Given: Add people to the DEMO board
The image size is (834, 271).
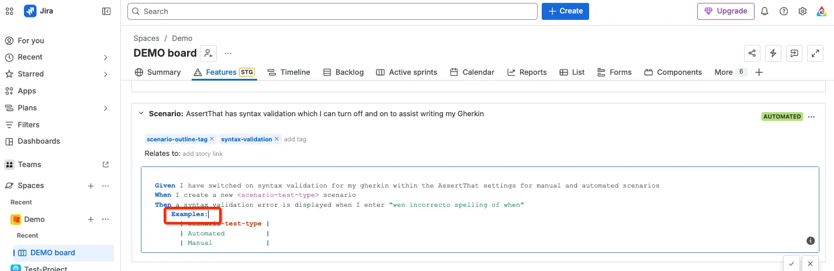Looking at the screenshot, I should click(208, 53).
